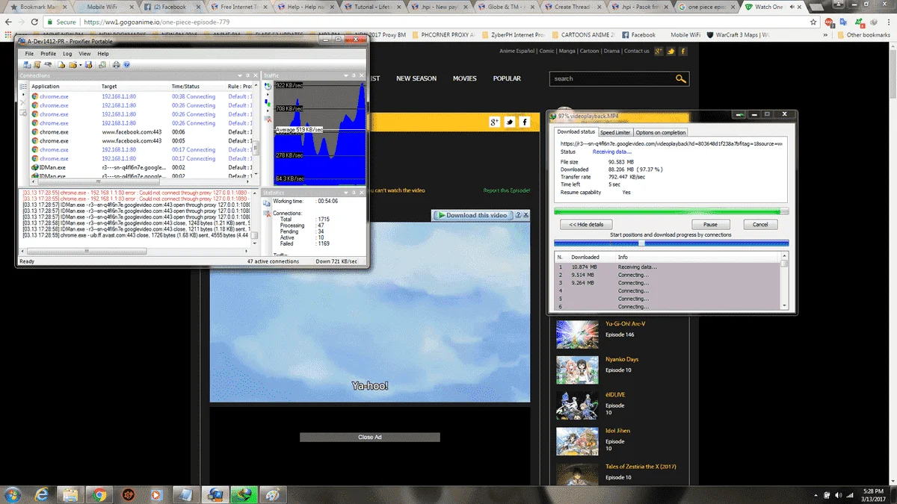
Task: Click the Yu-Gi-Oh! Arc-V thumbnail
Action: click(577, 335)
